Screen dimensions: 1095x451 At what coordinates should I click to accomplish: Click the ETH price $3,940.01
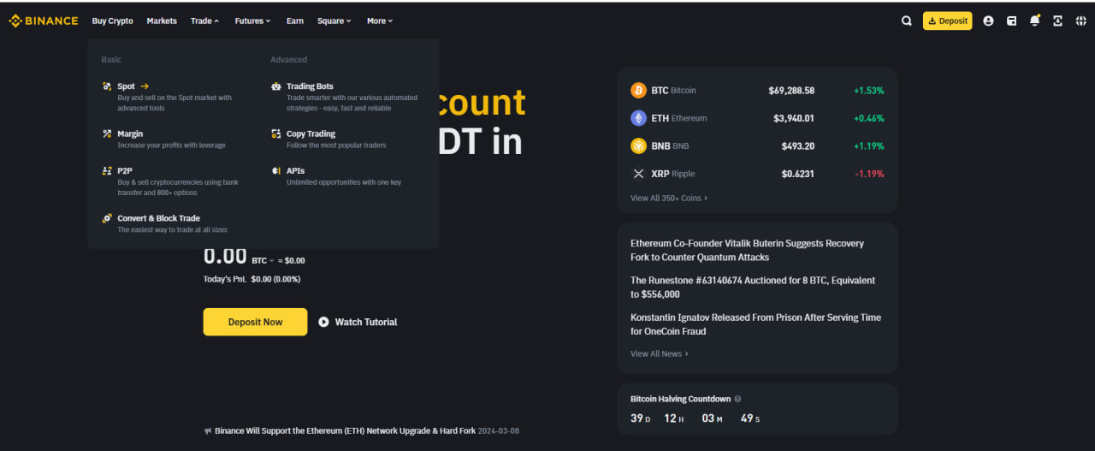(794, 118)
